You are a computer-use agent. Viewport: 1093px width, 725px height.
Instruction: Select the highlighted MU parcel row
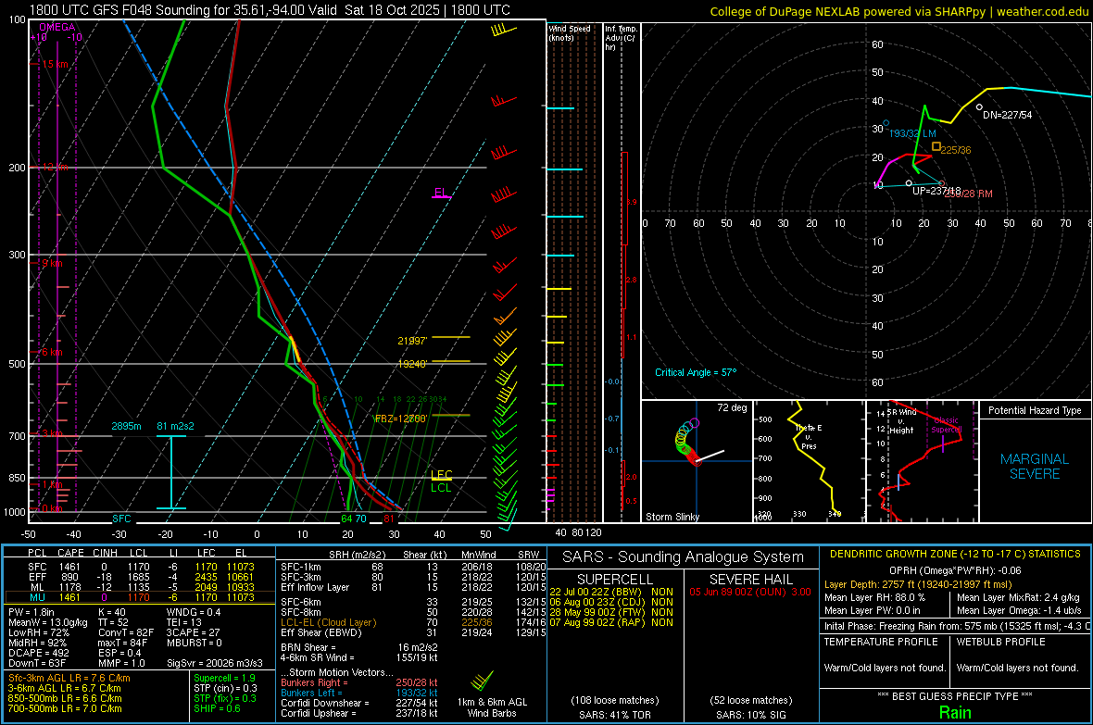pos(141,597)
